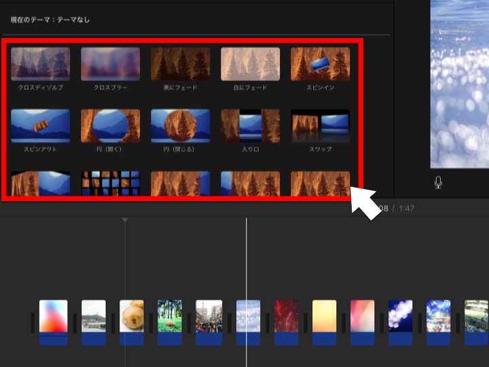Select the pink-red gradient clip
Image resolution: width=489 pixels, height=367 pixels.
click(x=363, y=323)
